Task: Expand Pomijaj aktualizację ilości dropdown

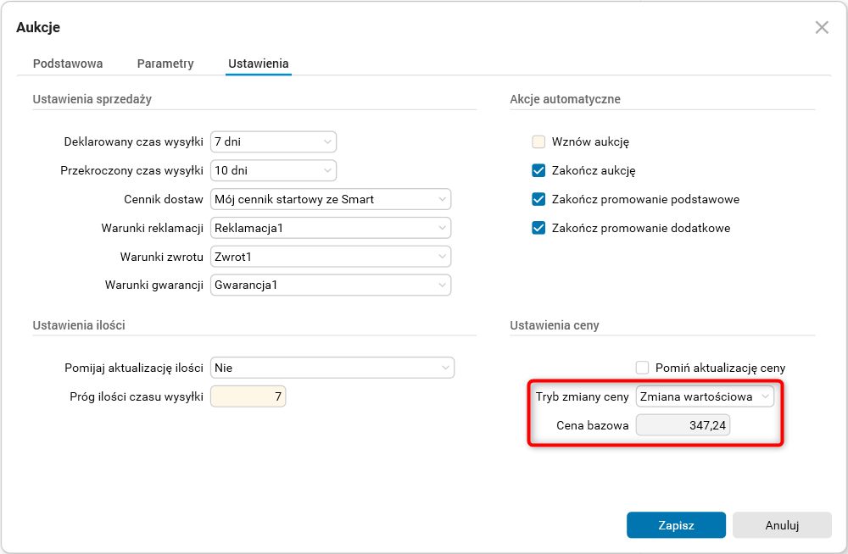Action: point(332,368)
